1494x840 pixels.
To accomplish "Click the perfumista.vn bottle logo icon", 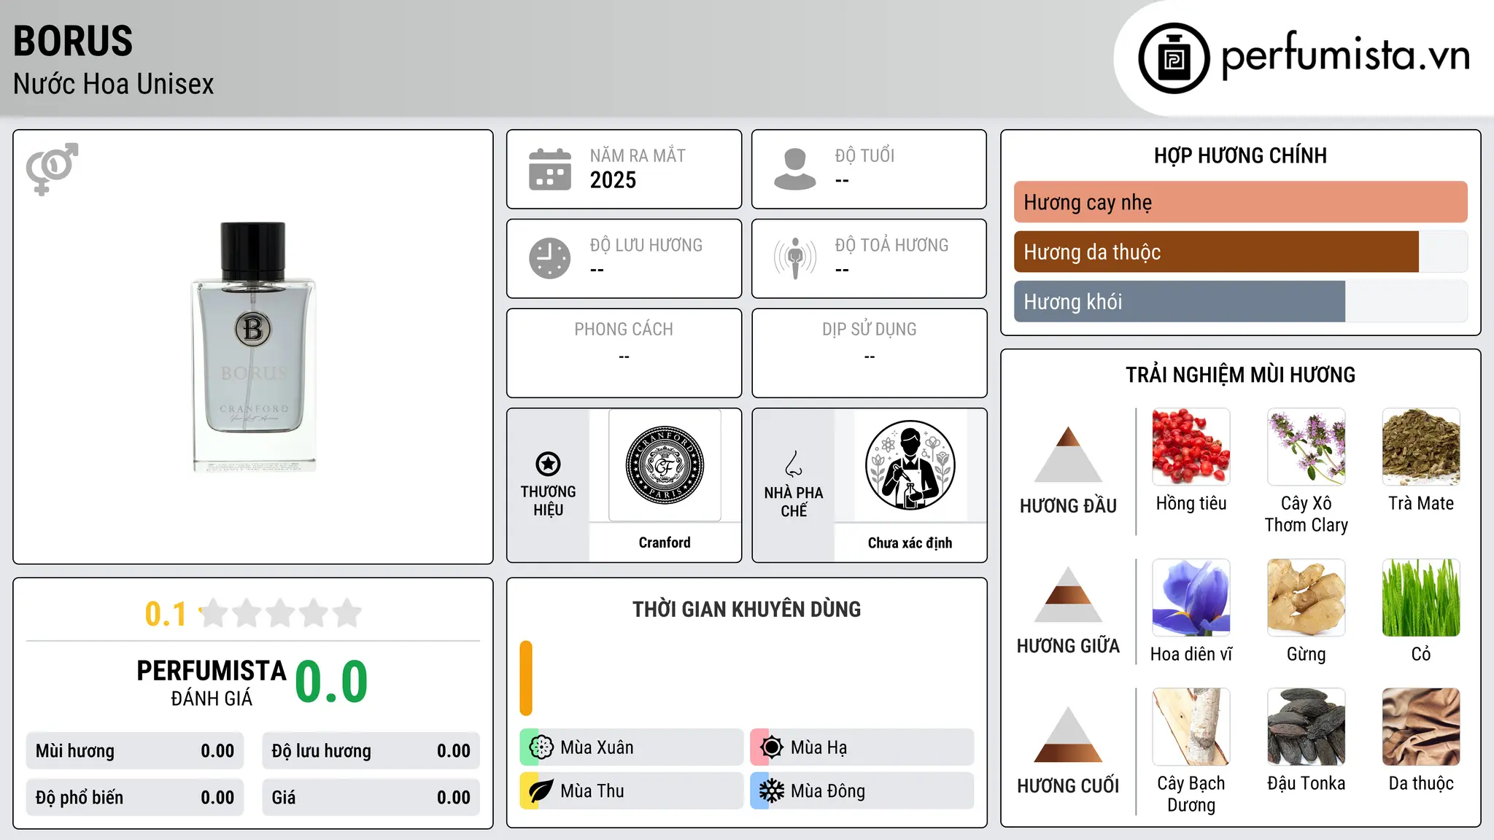I will pos(1174,58).
